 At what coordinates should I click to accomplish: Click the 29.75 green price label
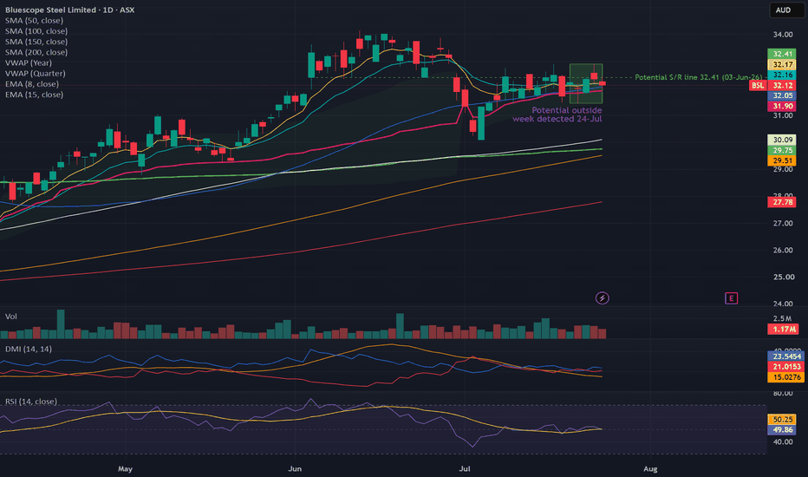pos(782,150)
